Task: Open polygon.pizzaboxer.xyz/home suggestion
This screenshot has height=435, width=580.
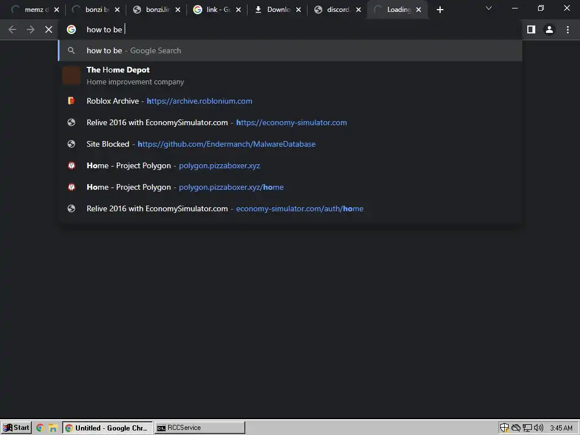Action: tap(290, 187)
